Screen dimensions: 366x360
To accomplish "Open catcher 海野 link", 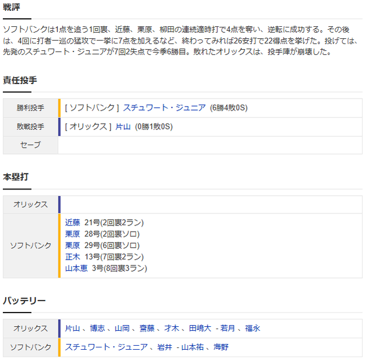I will pos(221,347).
